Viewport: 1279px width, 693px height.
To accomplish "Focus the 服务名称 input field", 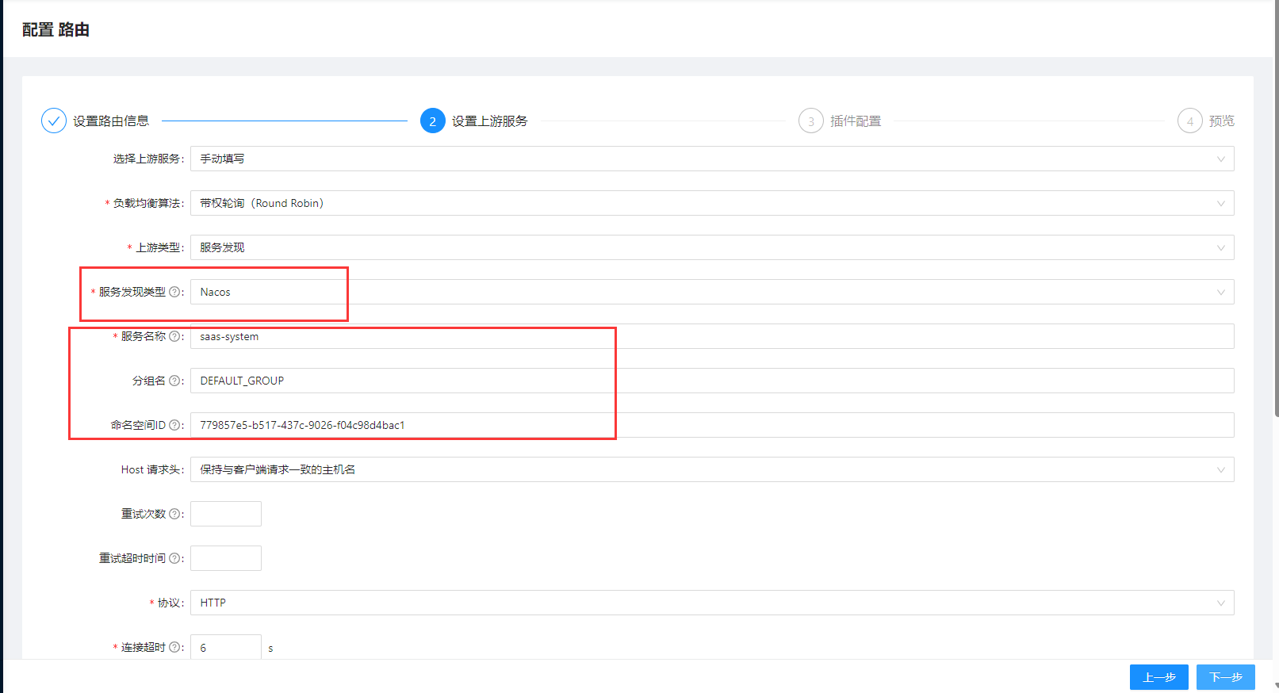I will coord(712,336).
